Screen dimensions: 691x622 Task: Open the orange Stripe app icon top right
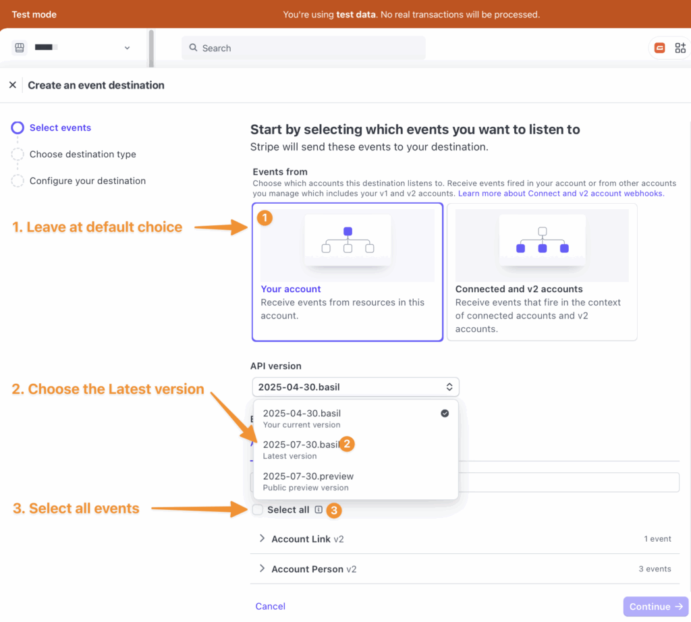click(x=660, y=47)
